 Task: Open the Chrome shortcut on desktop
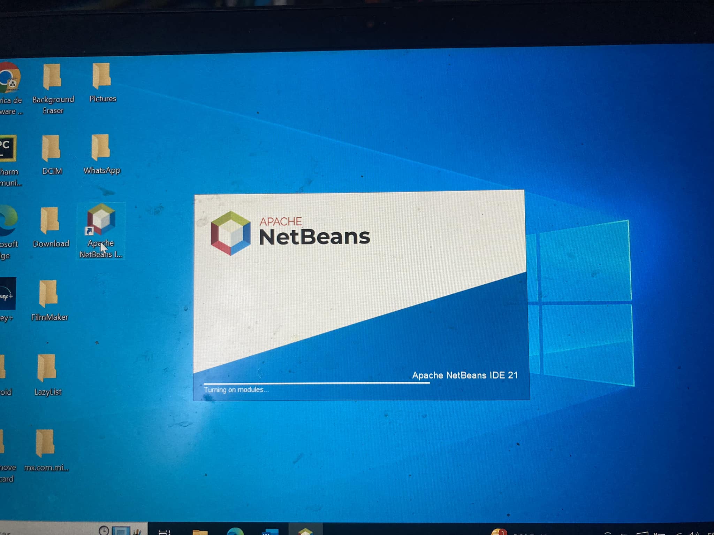coord(9,77)
